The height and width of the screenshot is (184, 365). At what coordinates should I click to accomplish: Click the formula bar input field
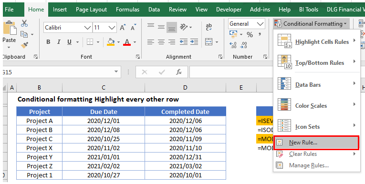coord(231,72)
